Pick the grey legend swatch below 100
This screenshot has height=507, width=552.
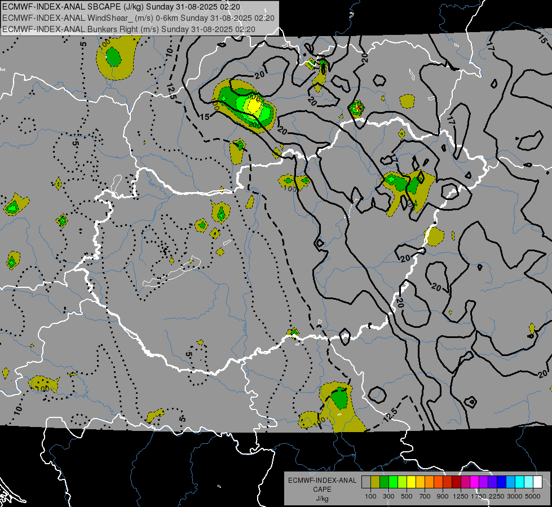pos(366,482)
